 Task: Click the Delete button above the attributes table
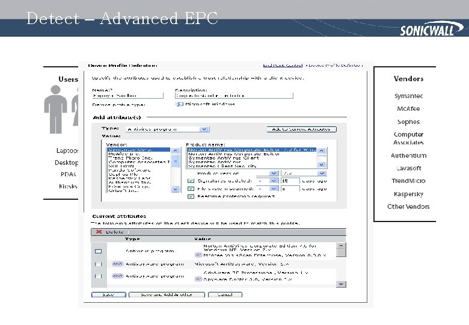[x=110, y=232]
